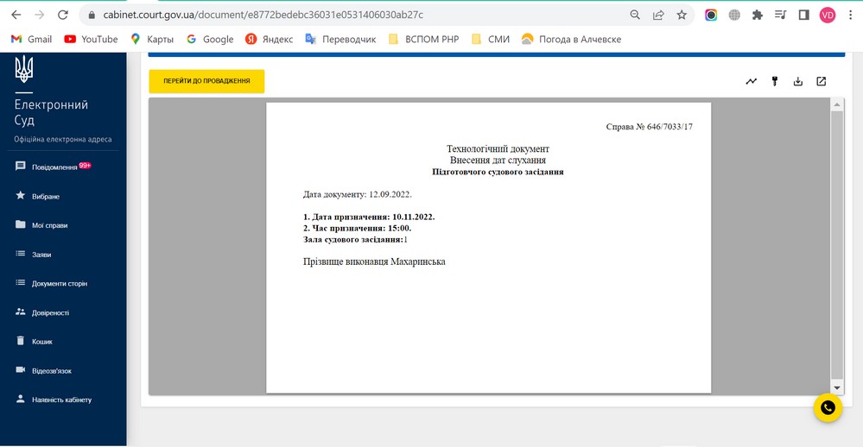This screenshot has width=863, height=447.
Task: Click the globe extension icon
Action: (x=734, y=15)
